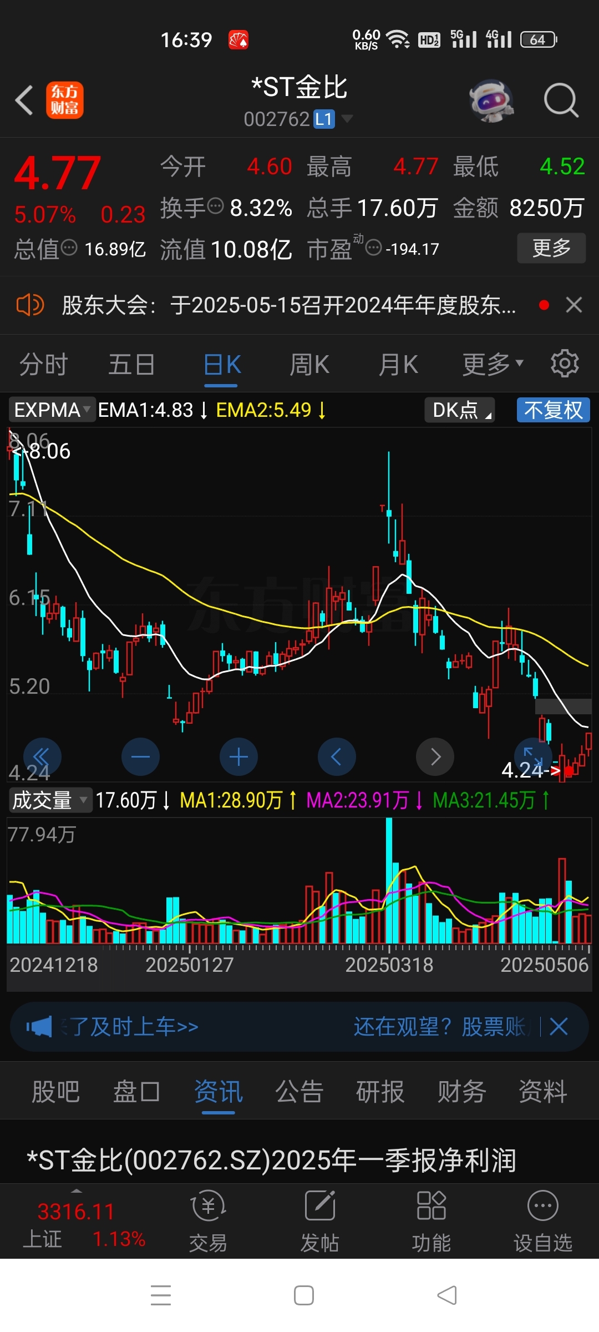599x1332 pixels.
Task: Tap Android home button
Action: 304,1295
